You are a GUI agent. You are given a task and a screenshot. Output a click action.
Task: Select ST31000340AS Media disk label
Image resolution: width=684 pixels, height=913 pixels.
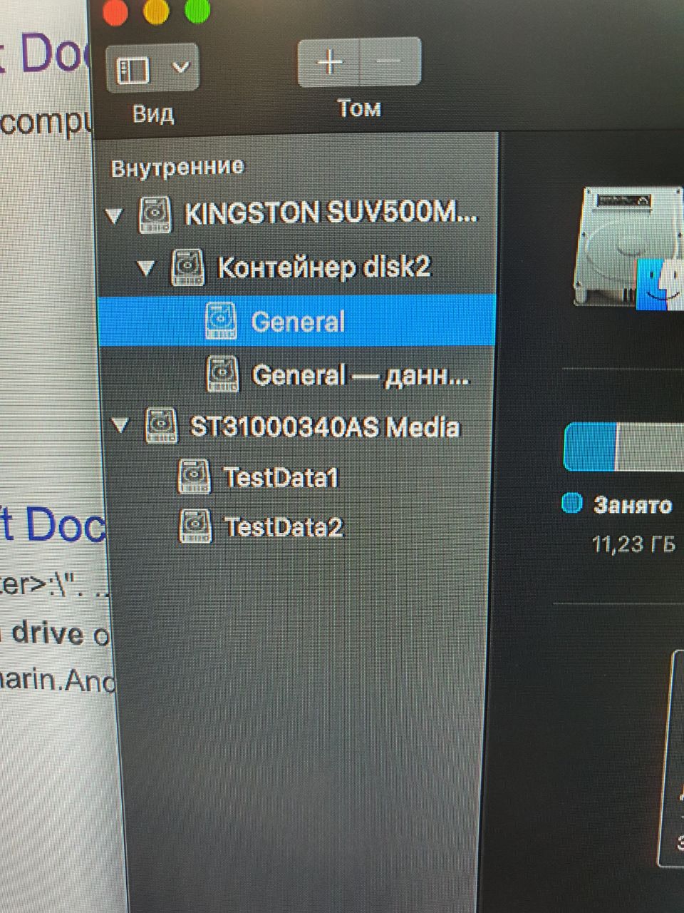[x=325, y=427]
